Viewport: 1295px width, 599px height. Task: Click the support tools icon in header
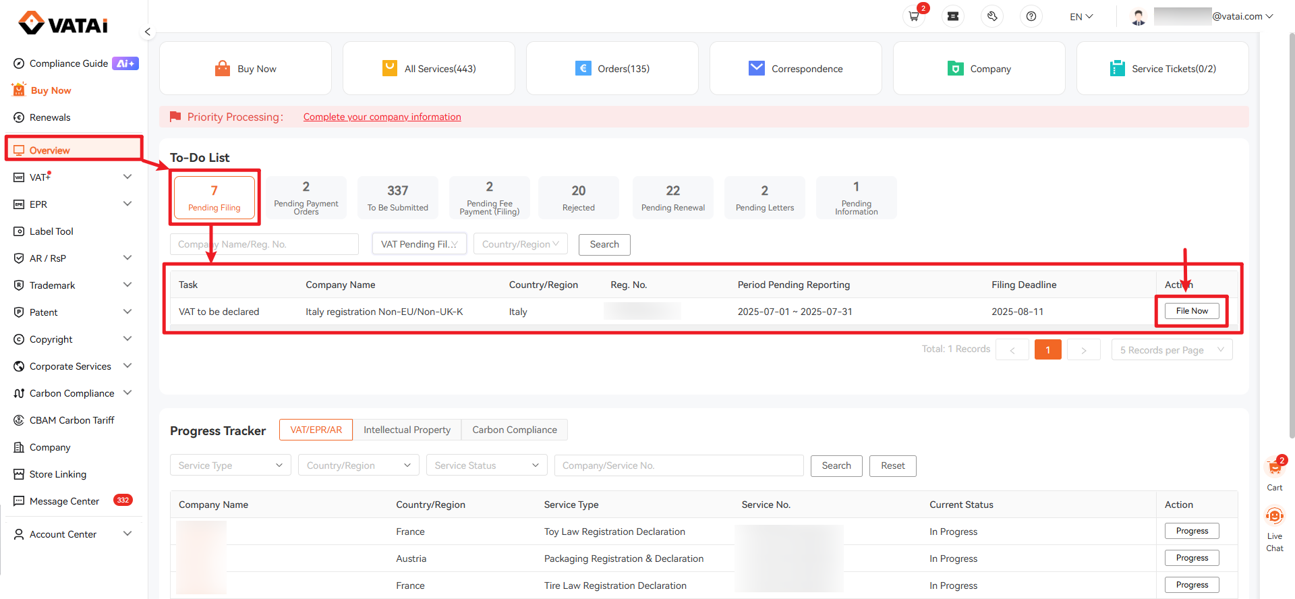tap(992, 16)
